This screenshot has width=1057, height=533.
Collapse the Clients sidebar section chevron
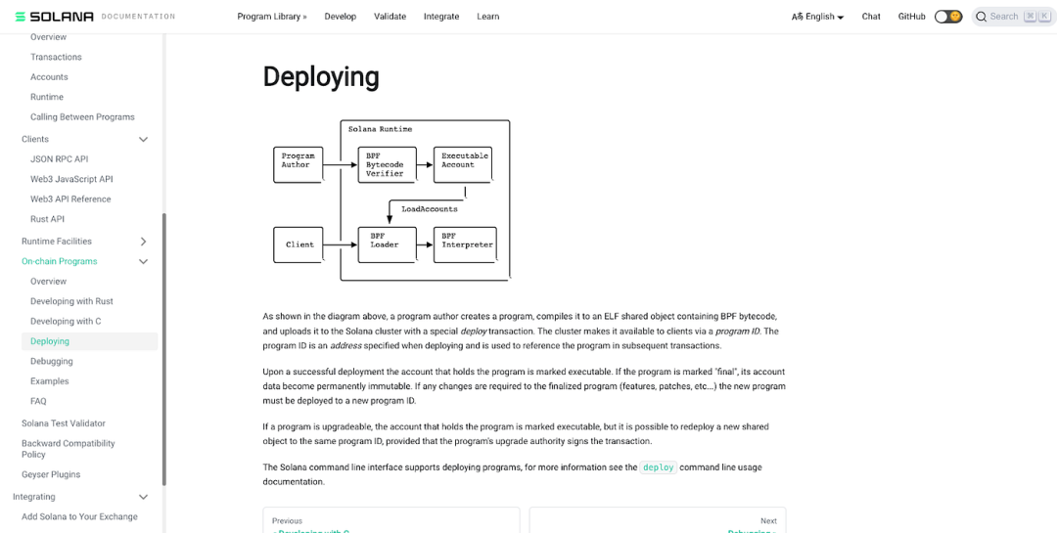click(143, 140)
